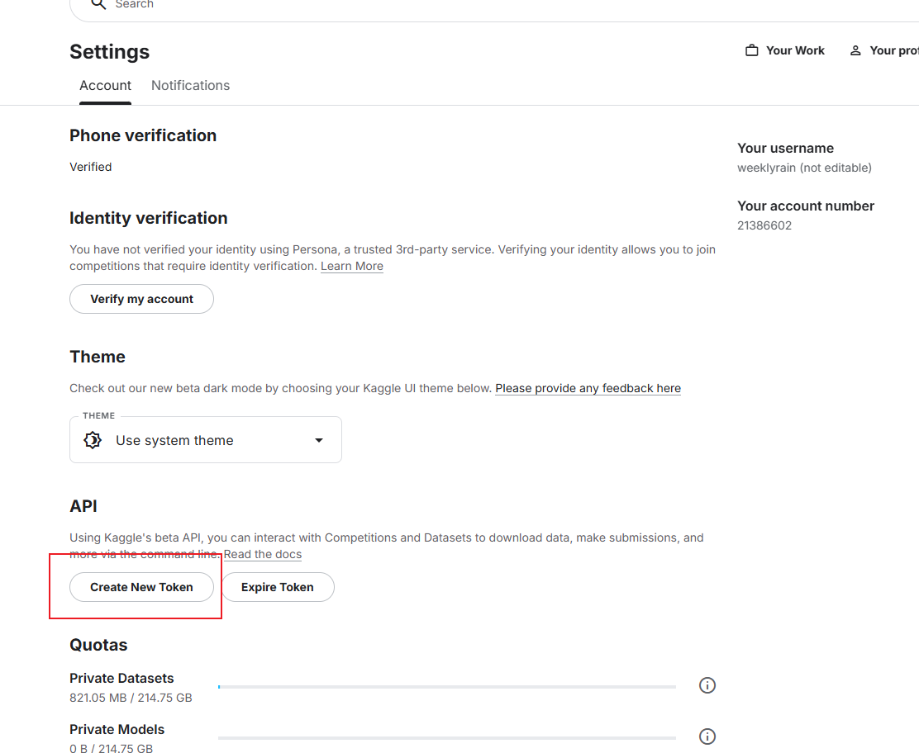Screen dimensions: 919x753
Task: Click the Quotas section heading
Action: click(x=98, y=645)
